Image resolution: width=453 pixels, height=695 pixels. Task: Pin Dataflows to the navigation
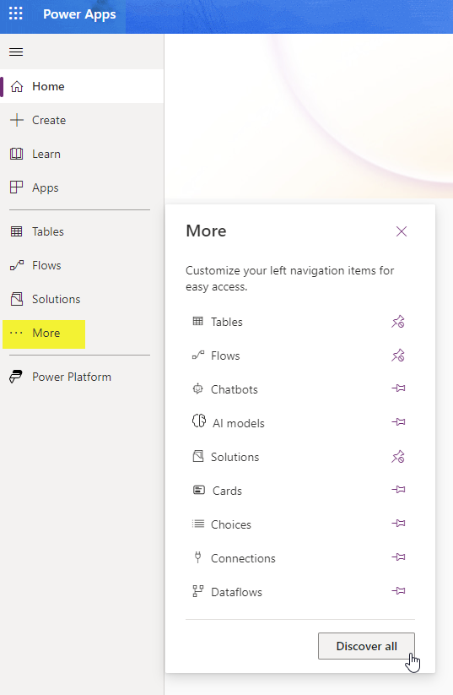tap(398, 591)
